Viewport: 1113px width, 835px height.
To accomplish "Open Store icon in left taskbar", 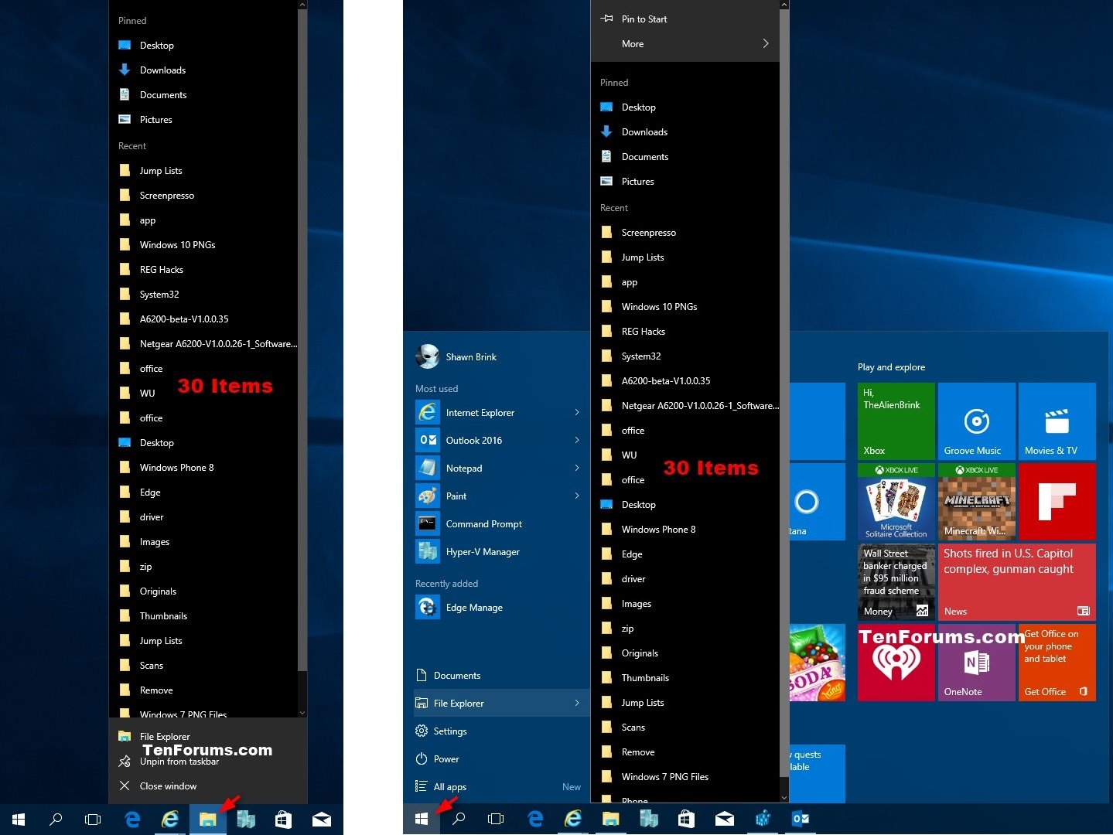I will tap(283, 820).
